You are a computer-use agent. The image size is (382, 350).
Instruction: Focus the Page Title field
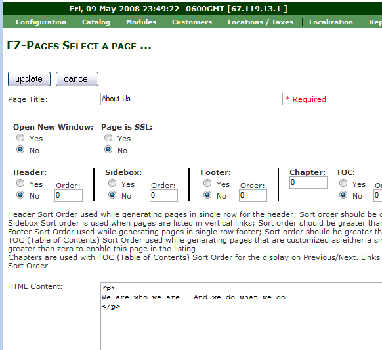[192, 99]
